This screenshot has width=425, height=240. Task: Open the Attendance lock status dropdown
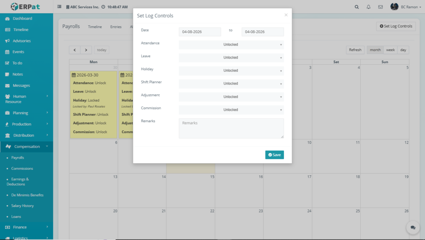point(231,44)
